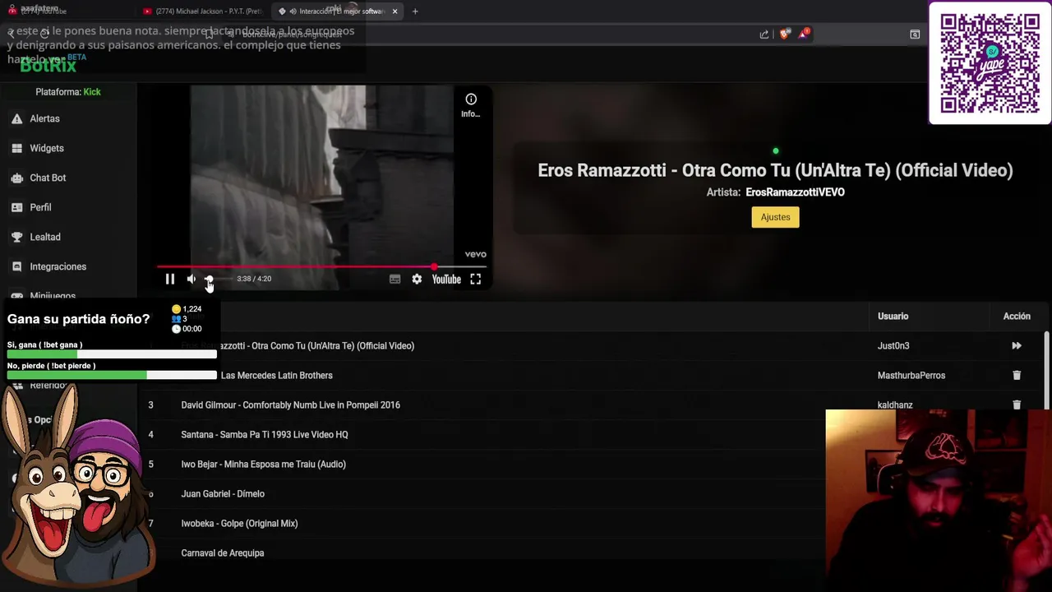Open the Brave Rewards triangle icon

(x=805, y=34)
